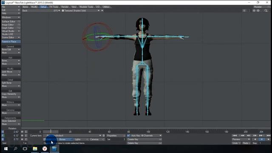Open the envelope E for pitch
The height and width of the screenshot is (153, 272).
(26, 136)
